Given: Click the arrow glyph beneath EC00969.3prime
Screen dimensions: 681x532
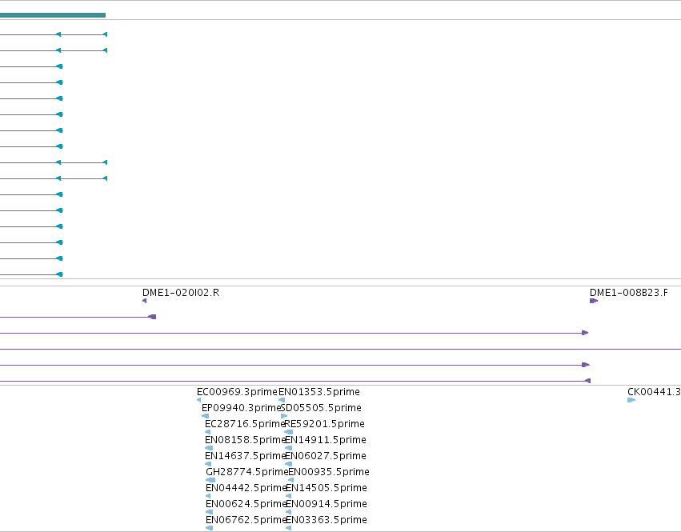Looking at the screenshot, I should [199, 400].
